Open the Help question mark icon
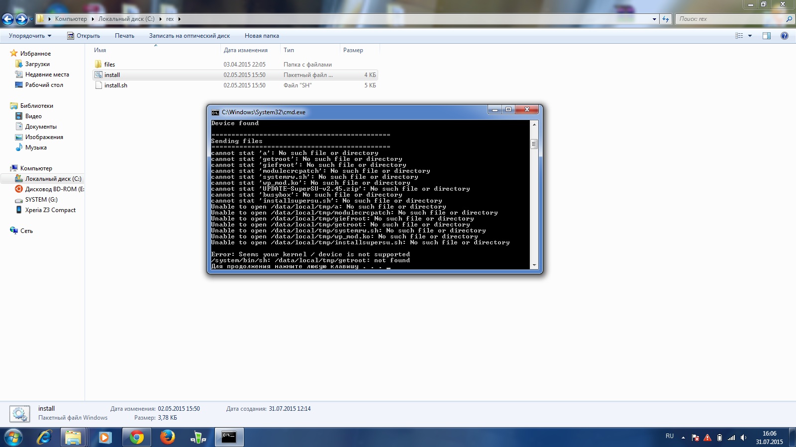 [x=785, y=36]
